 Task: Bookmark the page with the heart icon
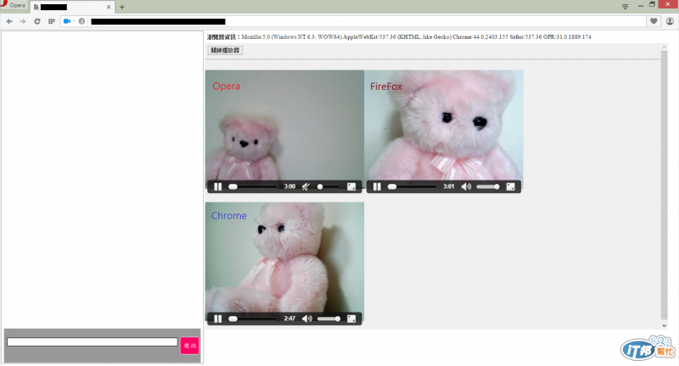654,21
